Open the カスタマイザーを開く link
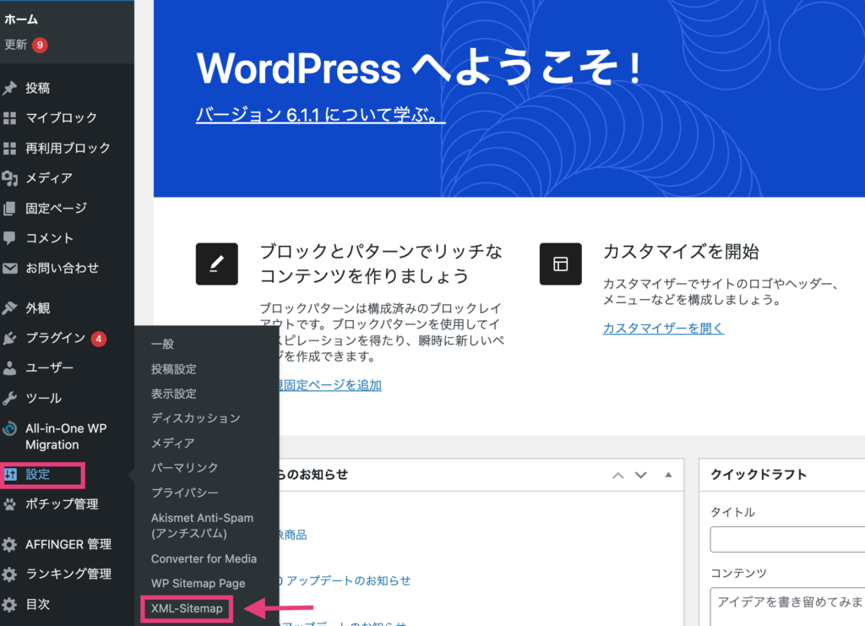The image size is (865, 626). [663, 328]
